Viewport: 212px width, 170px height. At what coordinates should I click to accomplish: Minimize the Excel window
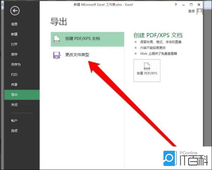pyautogui.click(x=183, y=5)
